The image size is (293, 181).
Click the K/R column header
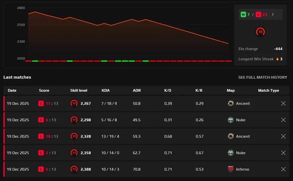click(199, 90)
